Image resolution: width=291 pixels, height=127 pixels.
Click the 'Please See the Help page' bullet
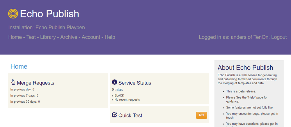[x=247, y=99]
